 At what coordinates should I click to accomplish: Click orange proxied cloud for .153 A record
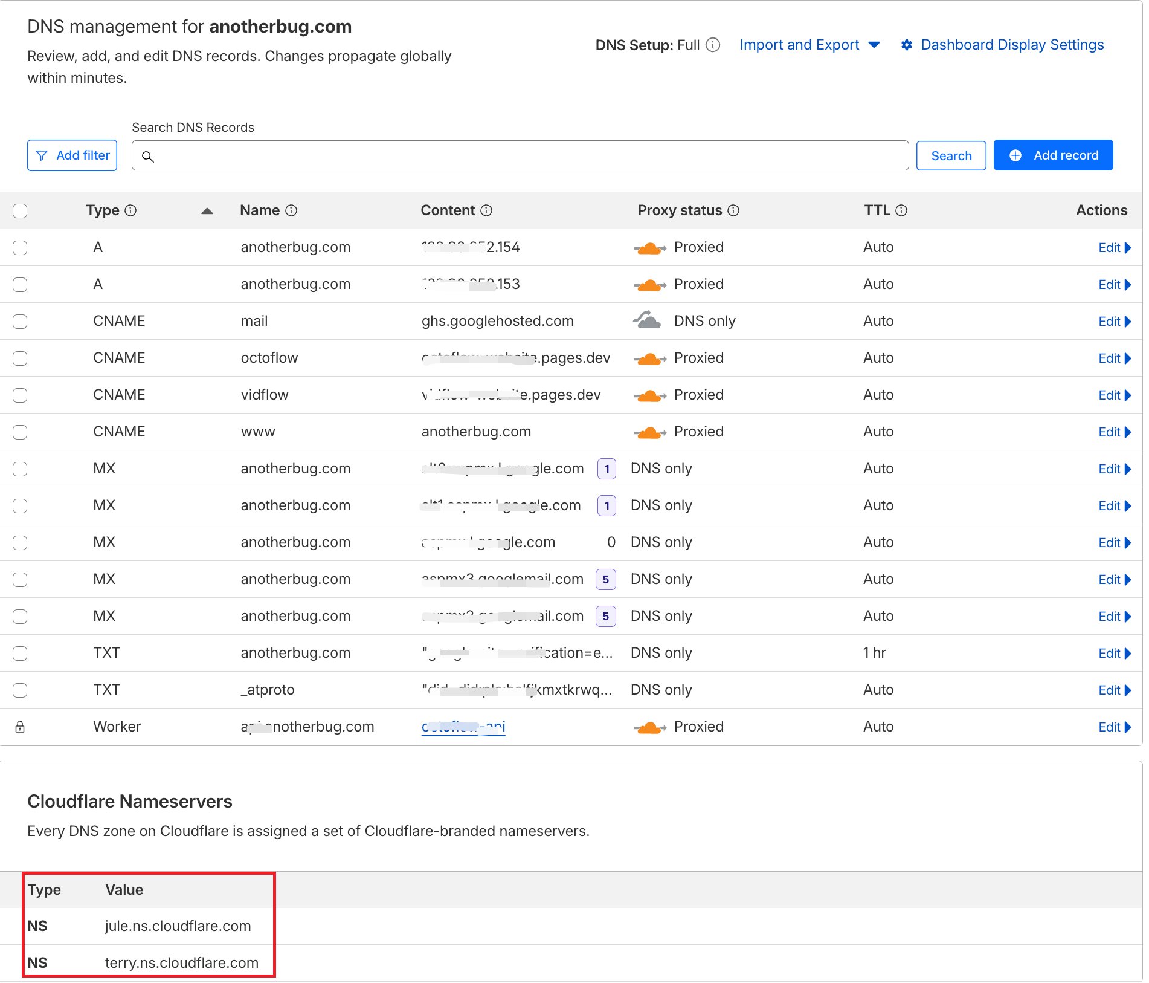[650, 285]
